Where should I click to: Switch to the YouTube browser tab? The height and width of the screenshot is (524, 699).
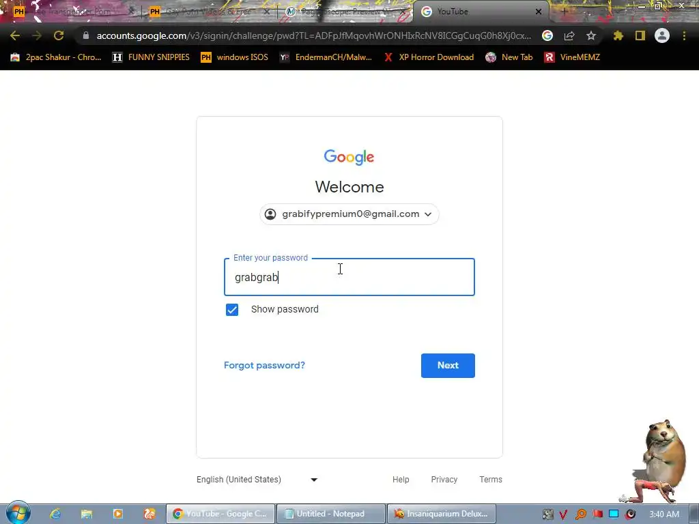(x=481, y=12)
